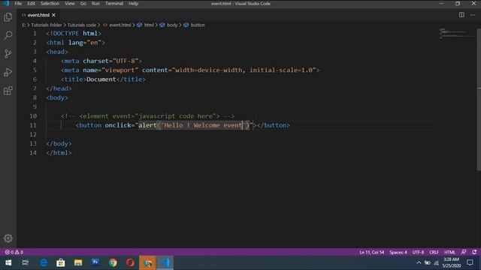The height and width of the screenshot is (270, 481).
Task: Open the taskbar clock and date
Action: pos(451,262)
